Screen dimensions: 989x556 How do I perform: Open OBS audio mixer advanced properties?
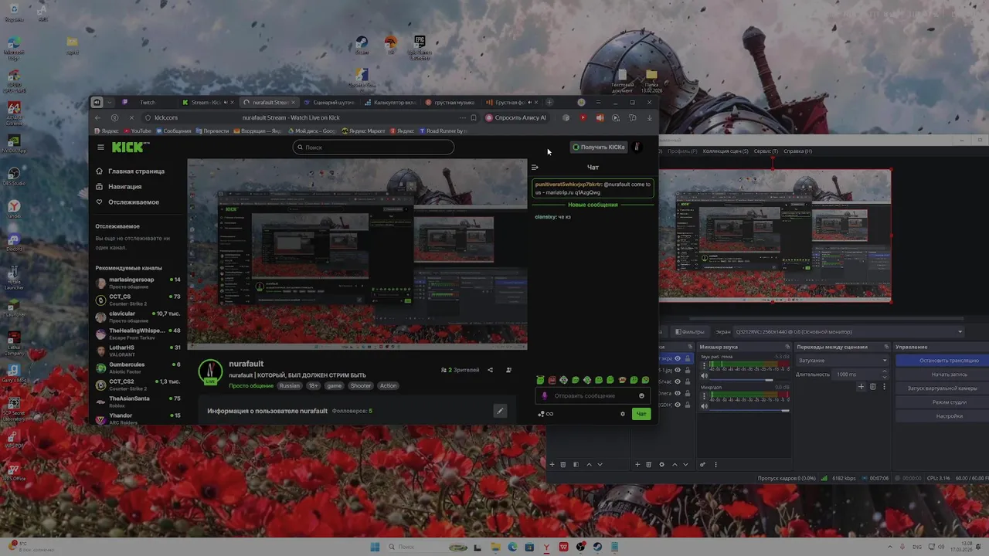(x=702, y=465)
